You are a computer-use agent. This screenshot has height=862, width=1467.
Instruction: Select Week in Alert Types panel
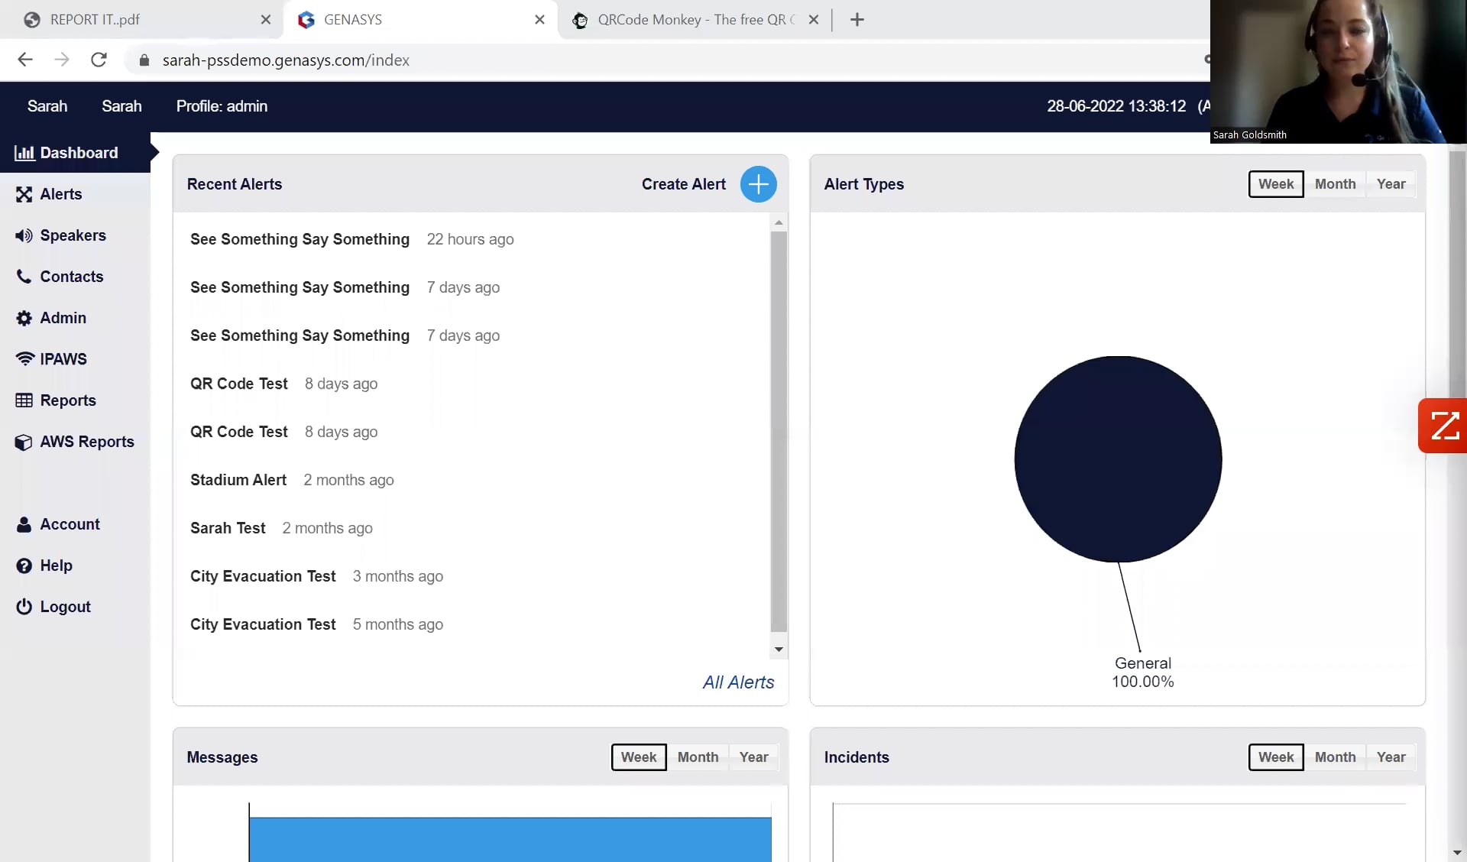click(x=1276, y=184)
